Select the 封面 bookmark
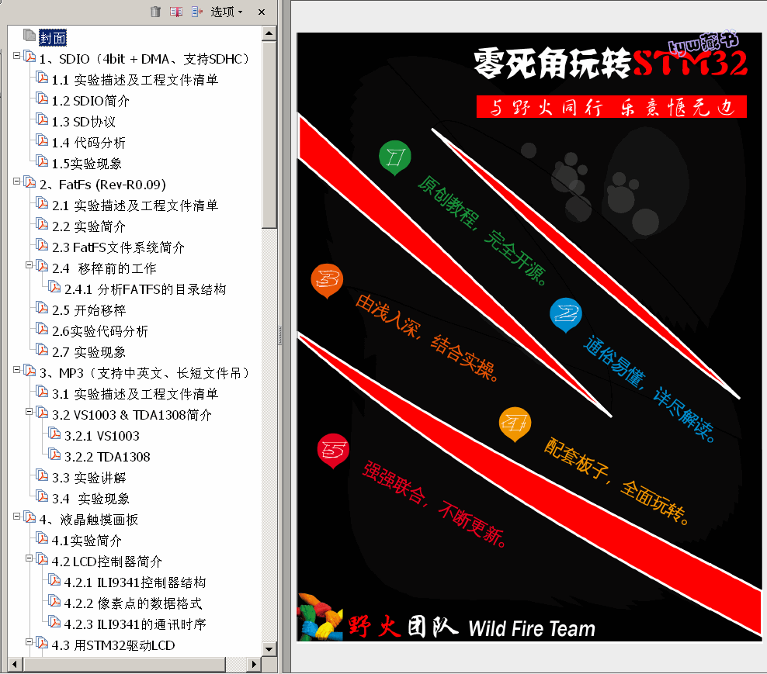 click(53, 38)
